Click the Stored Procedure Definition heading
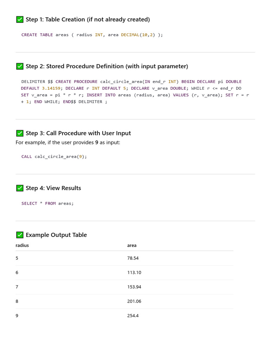The height and width of the screenshot is (360, 270). tap(107, 66)
